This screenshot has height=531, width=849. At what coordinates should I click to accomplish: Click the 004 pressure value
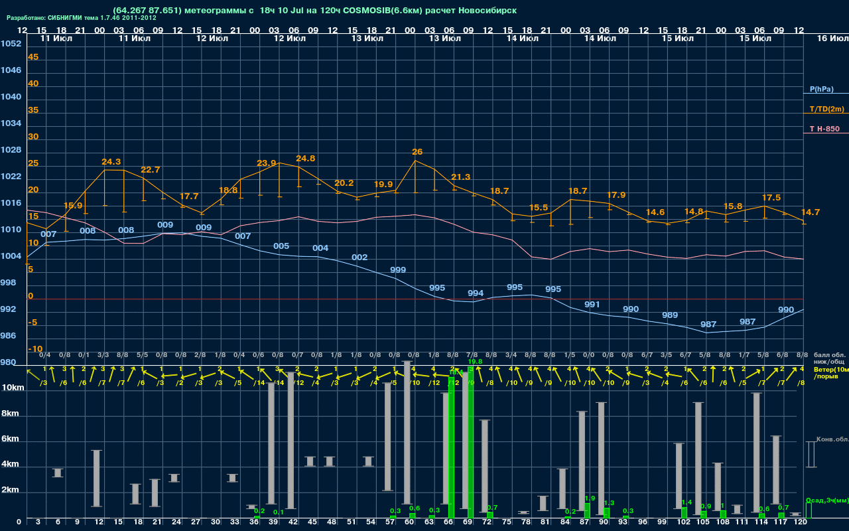click(x=320, y=248)
